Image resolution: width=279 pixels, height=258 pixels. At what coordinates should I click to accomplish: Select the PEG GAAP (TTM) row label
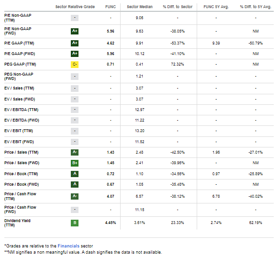[20, 64]
